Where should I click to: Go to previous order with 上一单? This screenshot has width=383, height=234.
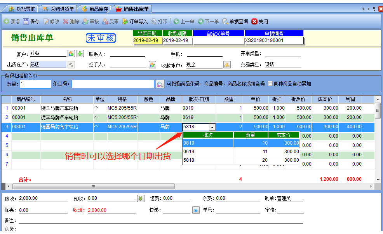[x=176, y=21]
